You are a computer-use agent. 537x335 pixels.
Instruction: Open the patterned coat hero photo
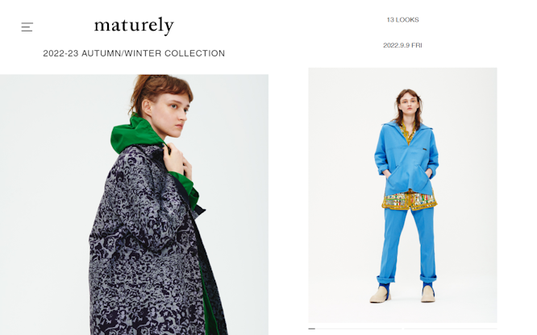coord(134,205)
